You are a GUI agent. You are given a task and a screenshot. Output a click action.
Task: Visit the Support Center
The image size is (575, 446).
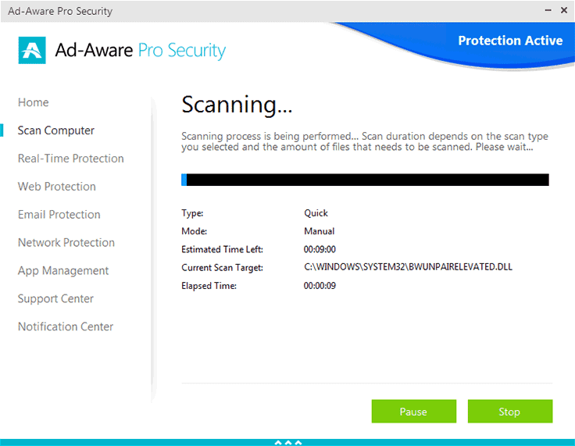(x=55, y=298)
